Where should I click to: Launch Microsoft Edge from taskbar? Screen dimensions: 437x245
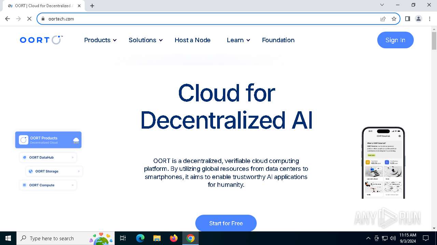[140, 238]
